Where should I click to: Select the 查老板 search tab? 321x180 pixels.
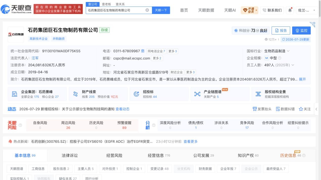106,4
